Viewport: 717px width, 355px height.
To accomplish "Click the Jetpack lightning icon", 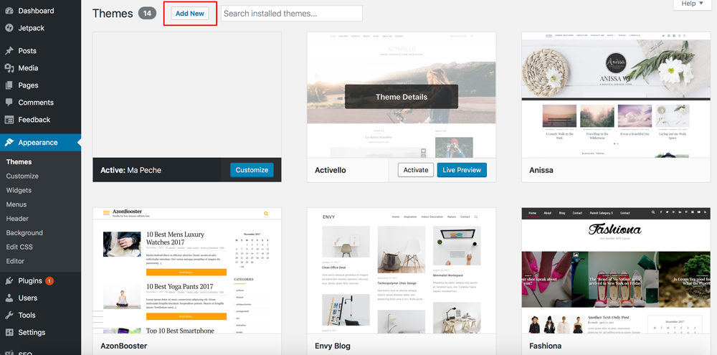I will (9, 28).
